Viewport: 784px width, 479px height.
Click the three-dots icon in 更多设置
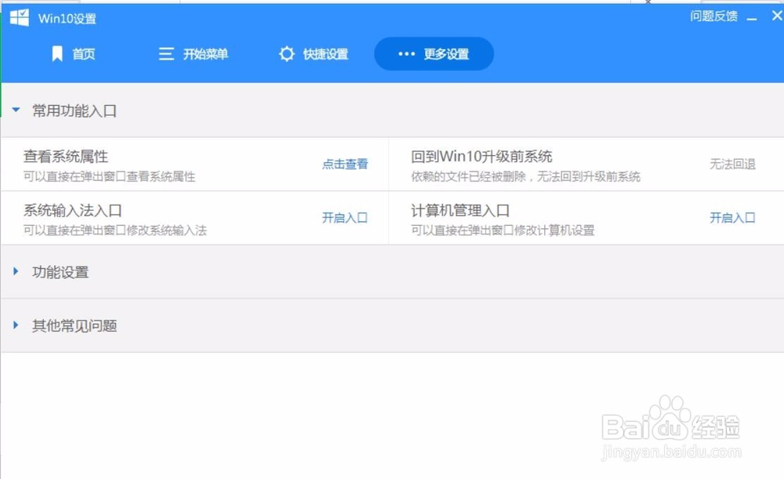pyautogui.click(x=406, y=53)
